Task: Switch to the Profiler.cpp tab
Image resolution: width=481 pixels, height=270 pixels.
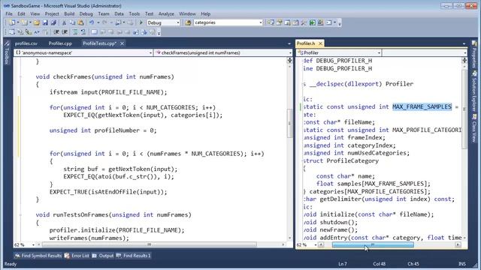Action: (60, 43)
